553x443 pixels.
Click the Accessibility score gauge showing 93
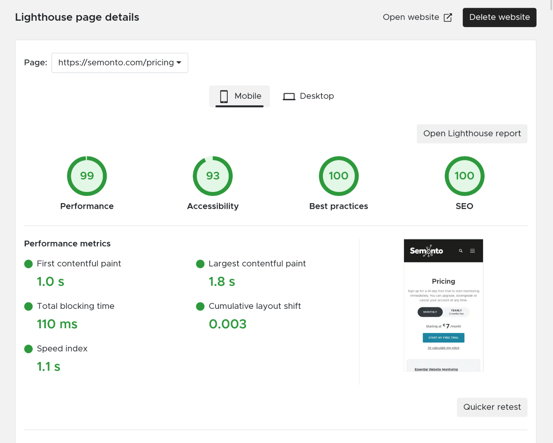(x=213, y=176)
